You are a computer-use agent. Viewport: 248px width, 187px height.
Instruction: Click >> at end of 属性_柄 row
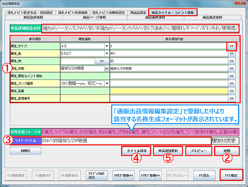click(232, 61)
